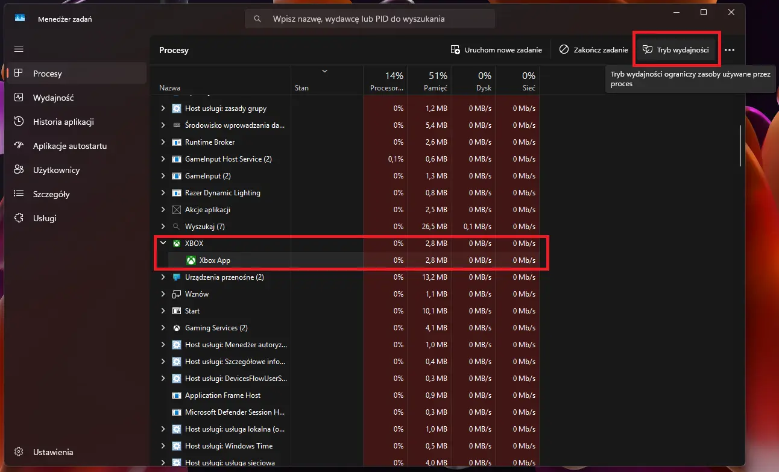This screenshot has width=779, height=472.
Task: Click the Application Frame Host icon
Action: point(177,395)
